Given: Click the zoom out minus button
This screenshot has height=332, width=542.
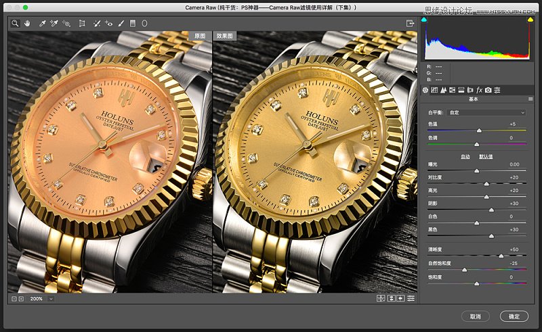Looking at the screenshot, I should pos(14,298).
